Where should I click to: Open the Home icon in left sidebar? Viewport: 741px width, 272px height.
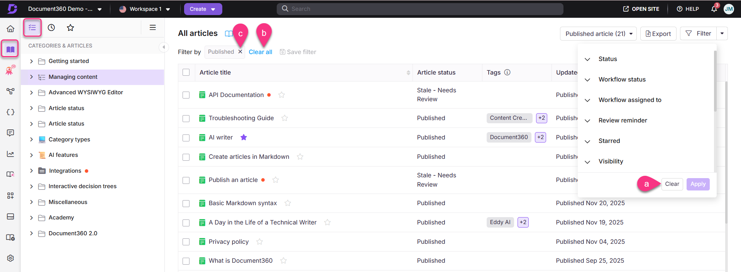tap(10, 29)
